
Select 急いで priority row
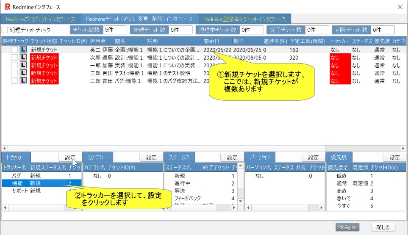366,198
